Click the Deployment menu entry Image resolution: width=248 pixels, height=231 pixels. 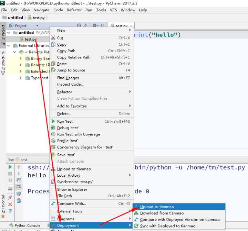pos(92,225)
